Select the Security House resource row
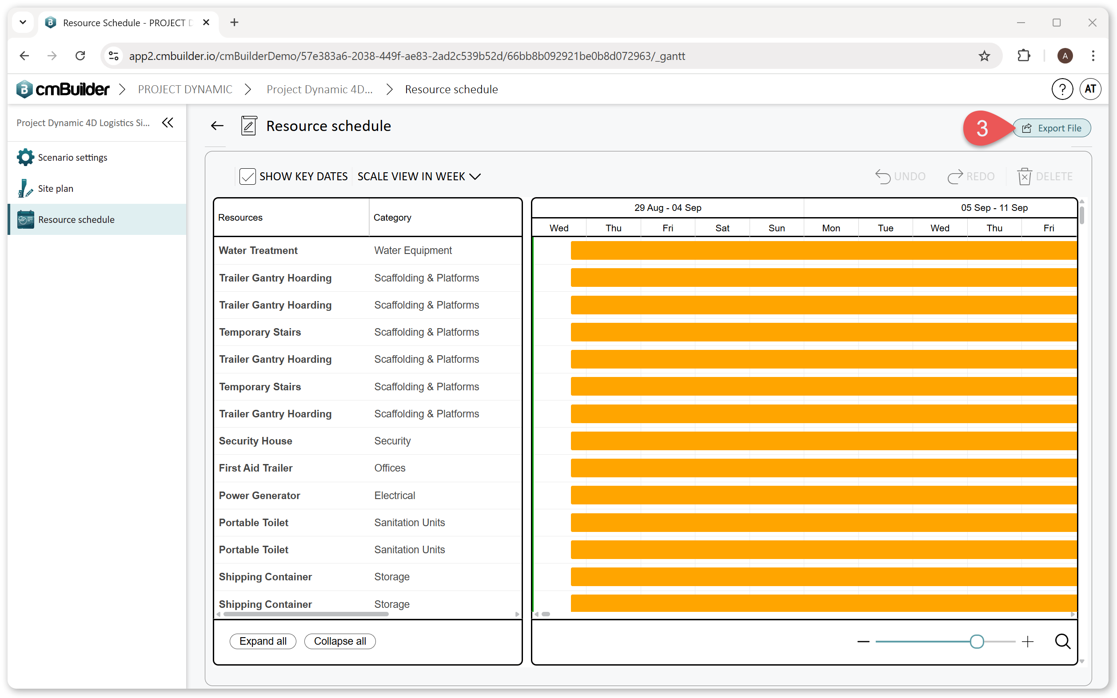 click(368, 441)
